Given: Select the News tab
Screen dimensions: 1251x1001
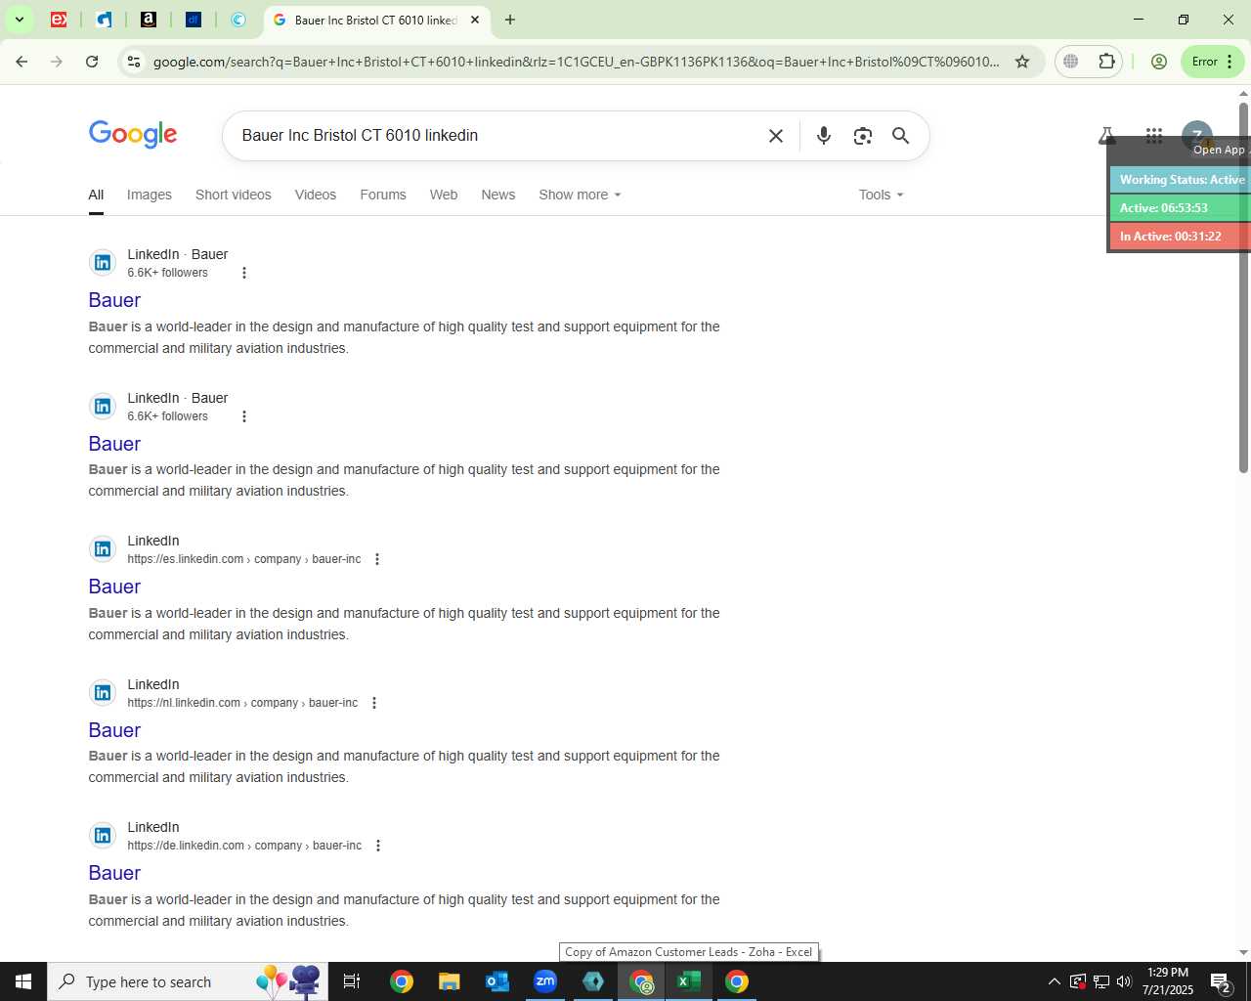Looking at the screenshot, I should click(498, 195).
